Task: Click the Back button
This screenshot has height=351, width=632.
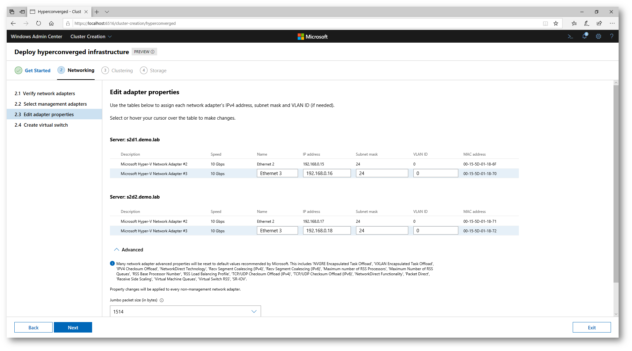Action: pyautogui.click(x=33, y=327)
